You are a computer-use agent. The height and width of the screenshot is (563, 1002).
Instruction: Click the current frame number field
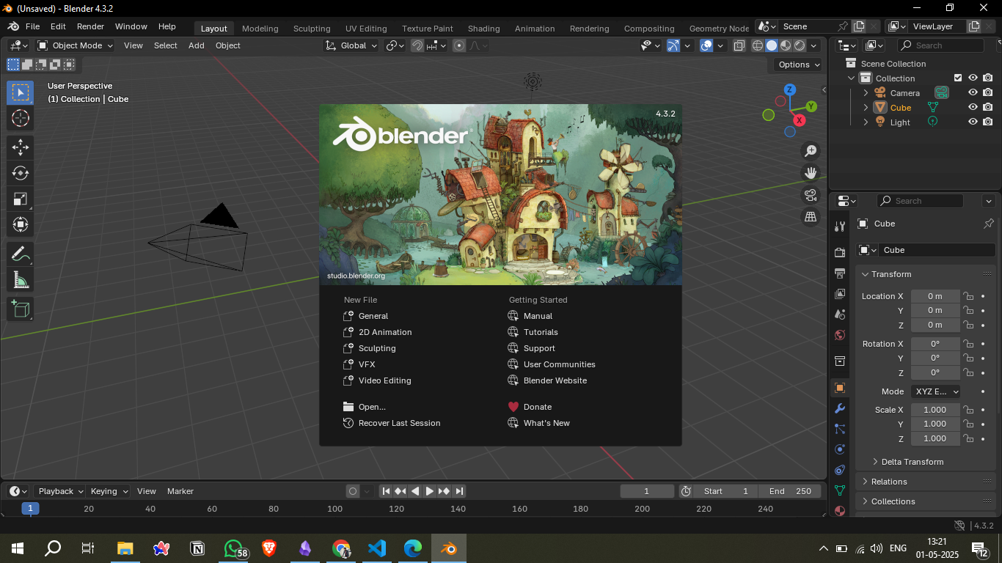647,491
